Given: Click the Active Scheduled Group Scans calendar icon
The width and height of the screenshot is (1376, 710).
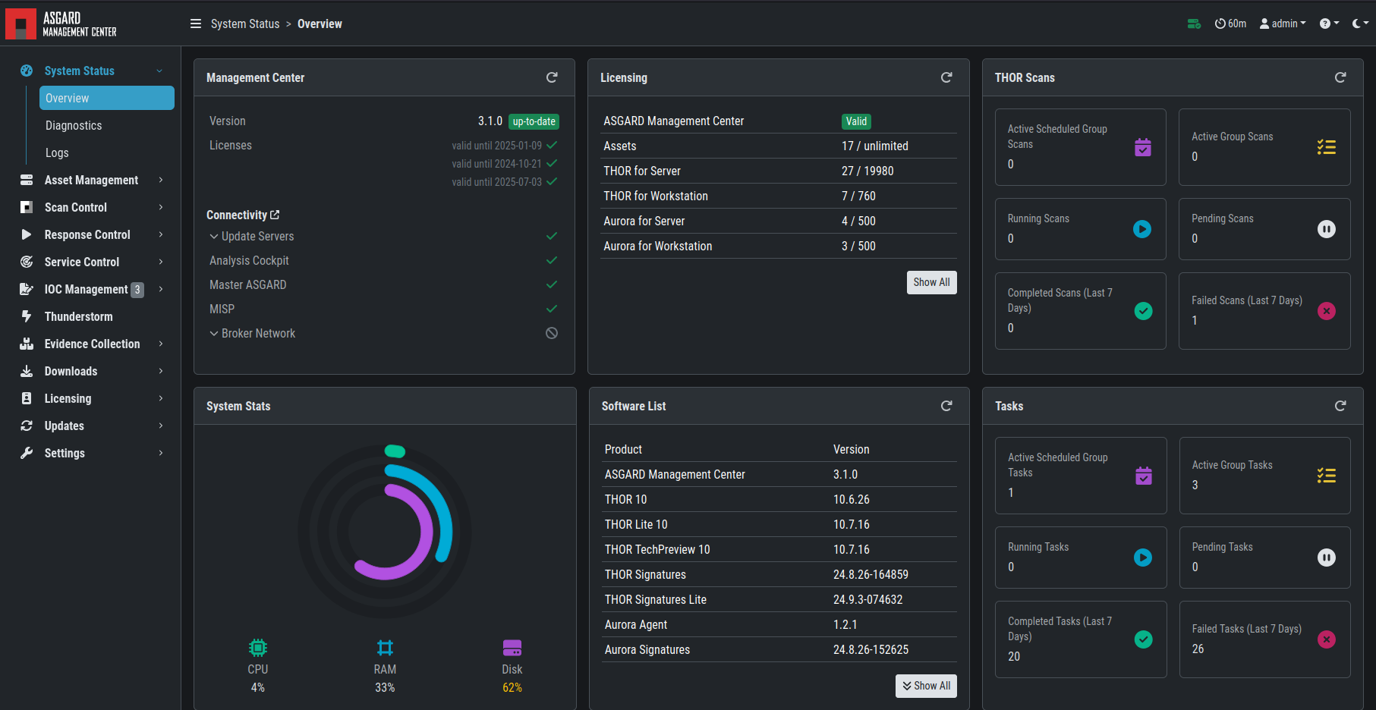Looking at the screenshot, I should (1143, 147).
